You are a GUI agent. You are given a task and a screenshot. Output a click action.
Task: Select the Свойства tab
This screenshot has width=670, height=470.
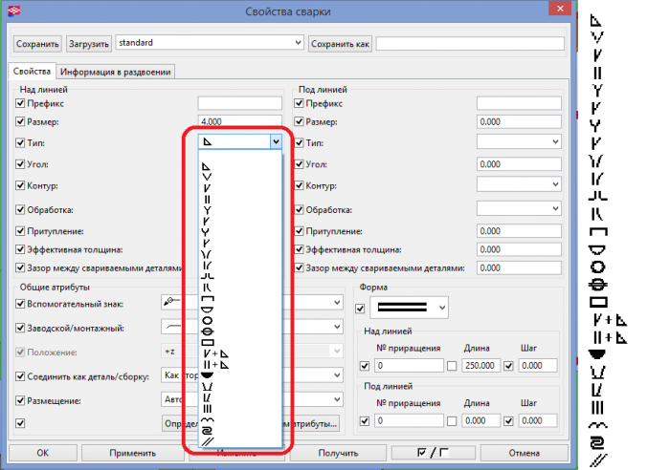pyautogui.click(x=33, y=71)
